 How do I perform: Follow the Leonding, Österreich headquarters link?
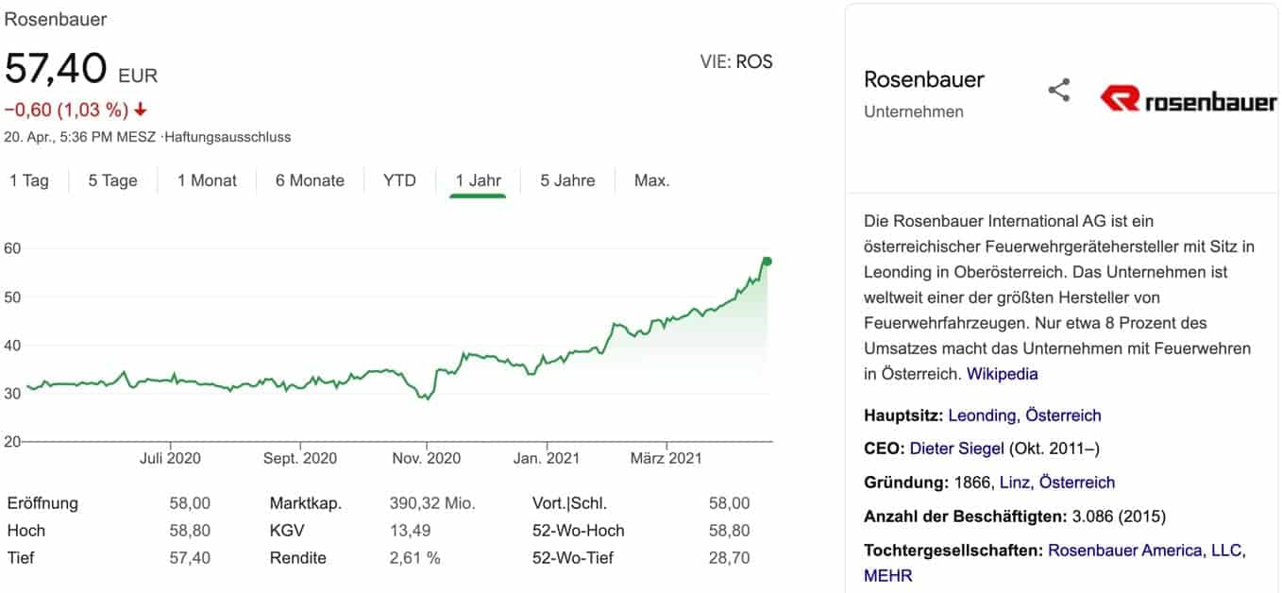point(1024,415)
